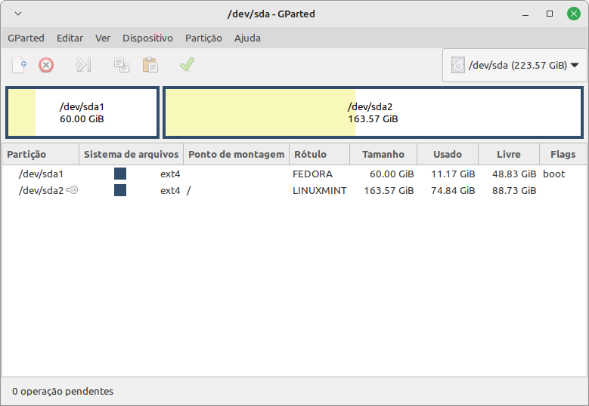Open window menu chevron in title bar

(x=18, y=14)
